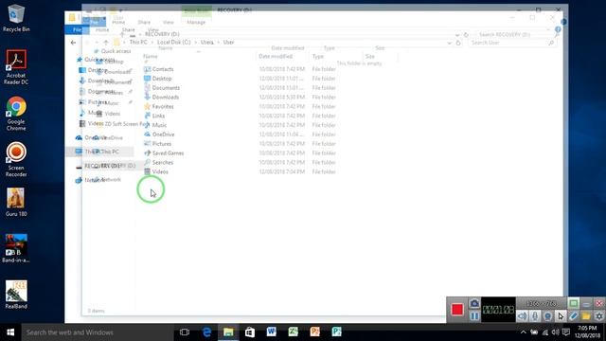This screenshot has height=341, width=606.
Task: Sort by the Date modified column in User window
Action: pyautogui.click(x=276, y=57)
